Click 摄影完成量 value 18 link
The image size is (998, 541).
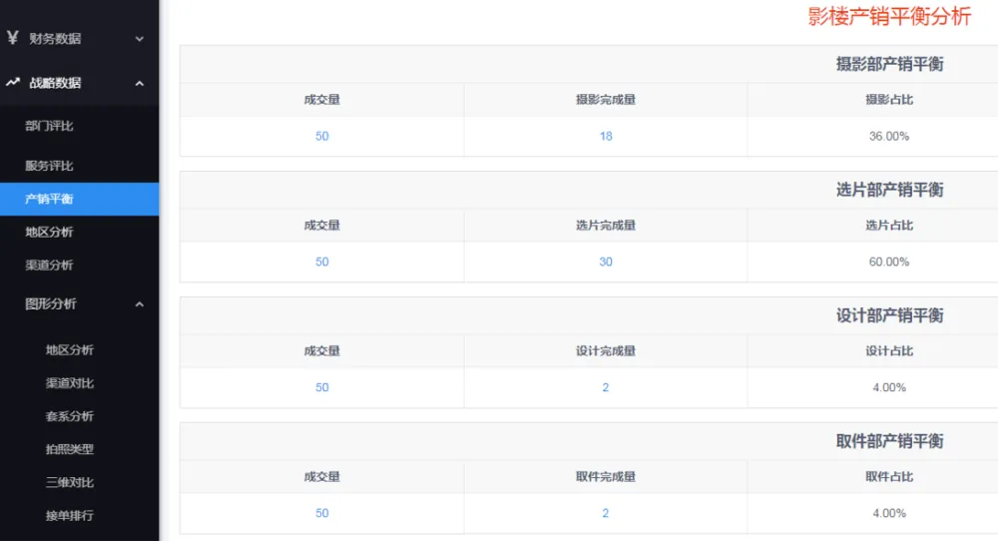[606, 136]
